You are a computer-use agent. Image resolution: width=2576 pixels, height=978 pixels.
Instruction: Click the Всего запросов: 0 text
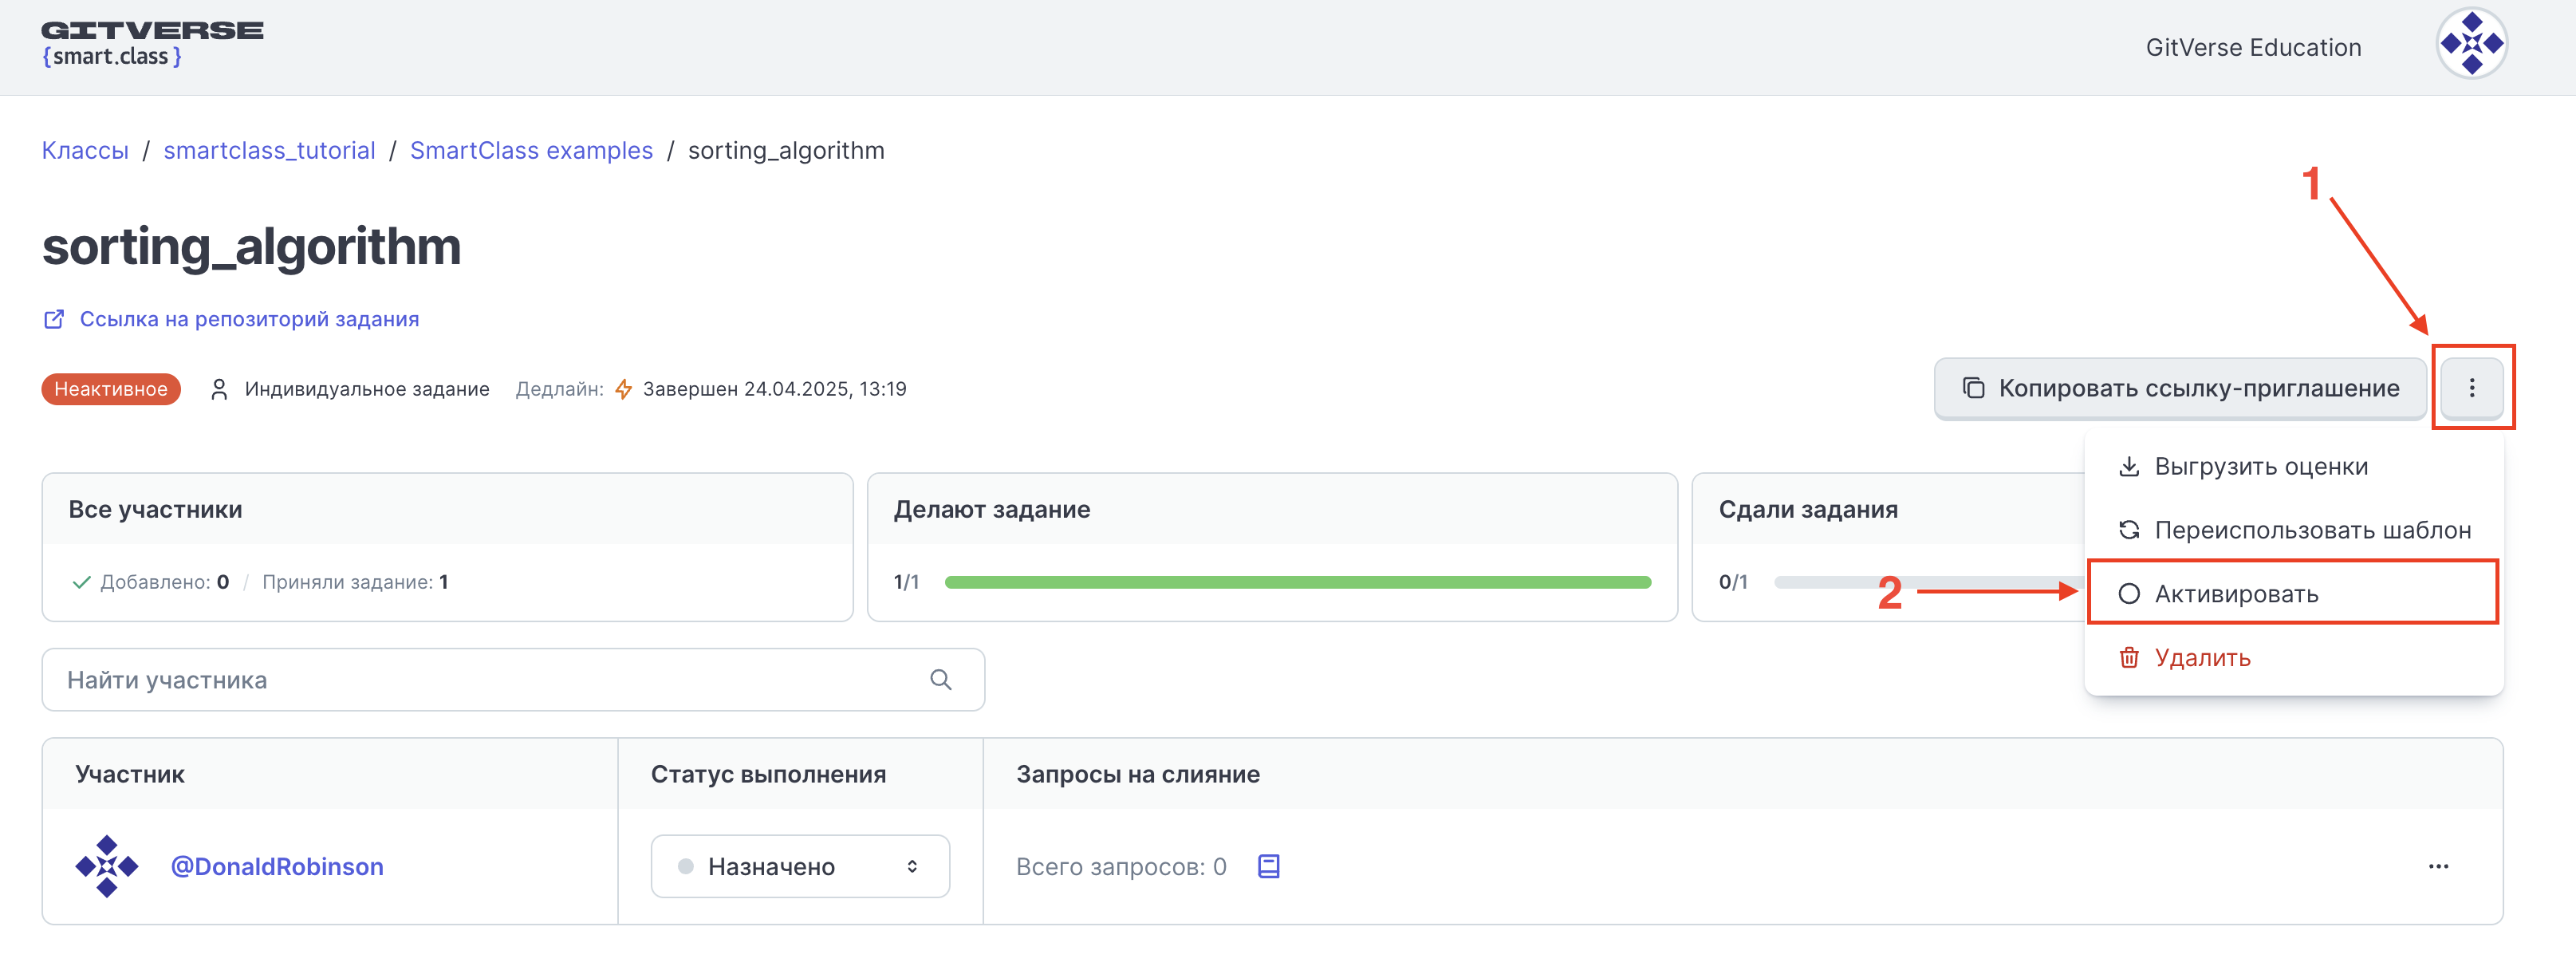(1121, 867)
